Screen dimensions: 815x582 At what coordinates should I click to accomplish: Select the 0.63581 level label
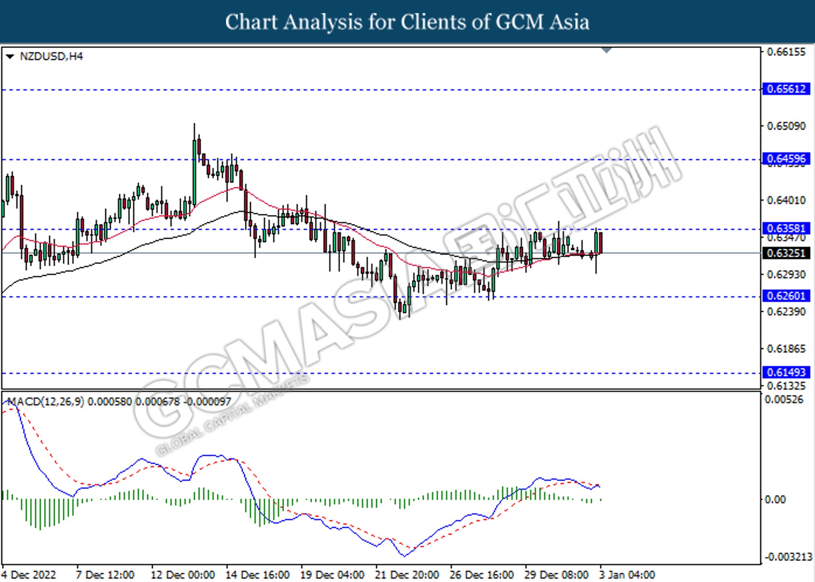pos(786,228)
